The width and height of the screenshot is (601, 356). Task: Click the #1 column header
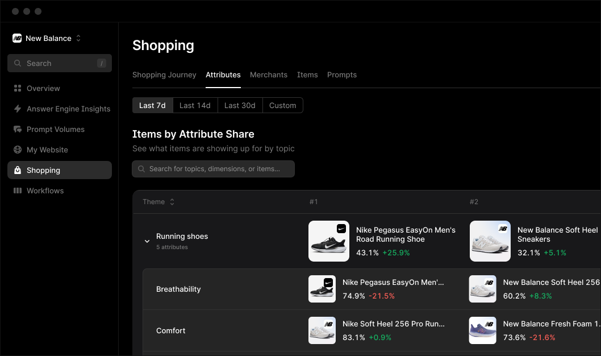(314, 202)
